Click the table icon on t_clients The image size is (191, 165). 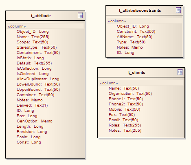click(180, 72)
